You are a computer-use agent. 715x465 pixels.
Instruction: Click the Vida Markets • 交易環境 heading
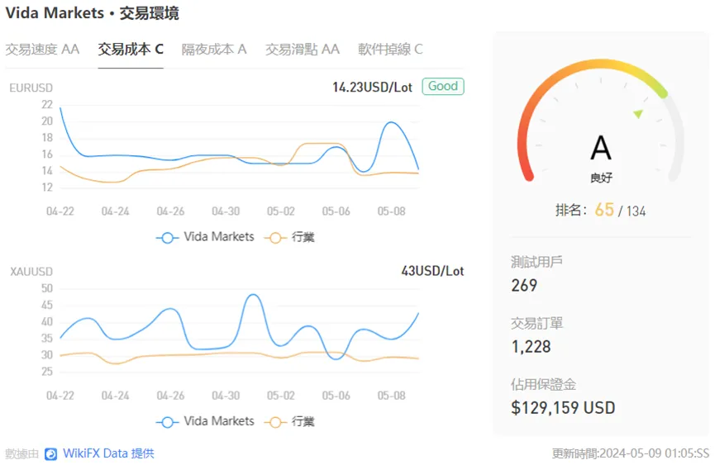point(92,12)
